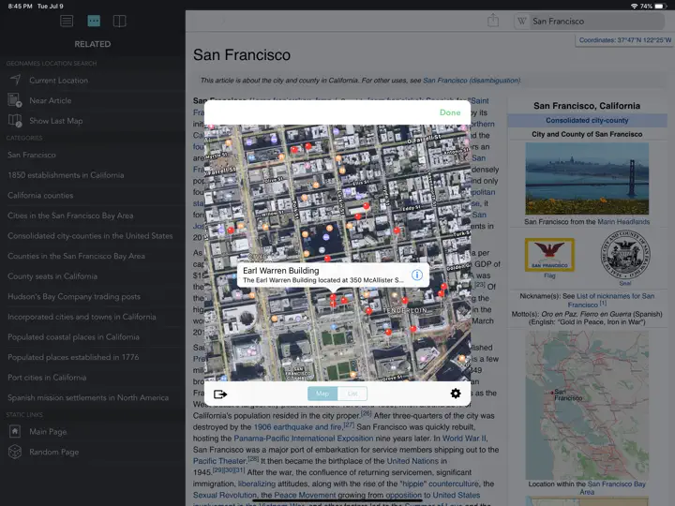The image size is (675, 506).
Task: Open the List of nicknames for San Francisco link
Action: coord(611,300)
